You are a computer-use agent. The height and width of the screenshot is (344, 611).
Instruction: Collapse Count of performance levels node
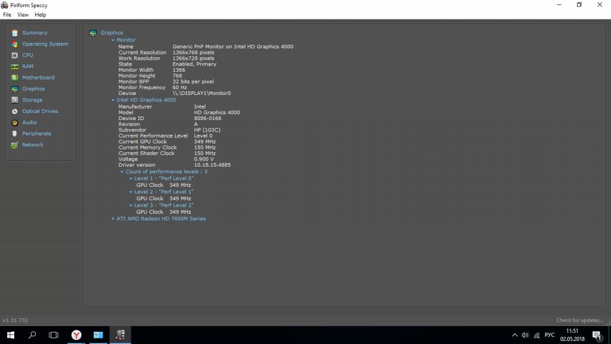[122, 172]
